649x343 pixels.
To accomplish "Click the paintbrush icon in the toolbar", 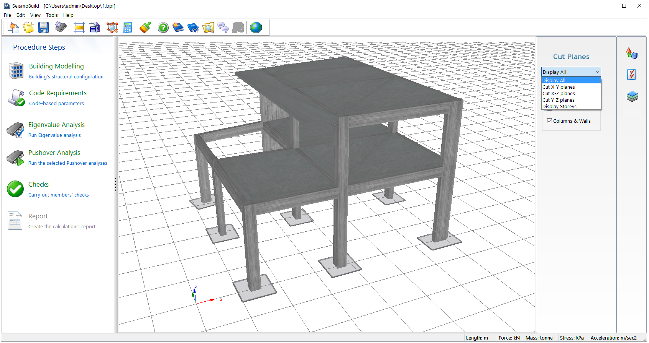I will (145, 28).
